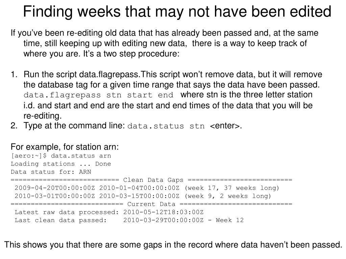Click the timestamp '2010-03-15T00:00:00Z'
This screenshot has height=259, width=346.
coord(139,196)
